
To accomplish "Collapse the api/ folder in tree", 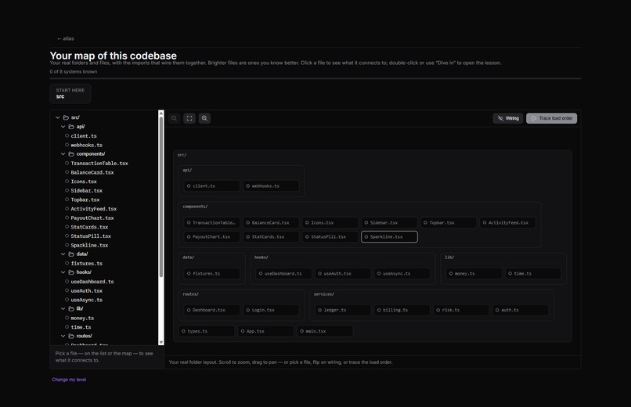I will click(x=63, y=127).
